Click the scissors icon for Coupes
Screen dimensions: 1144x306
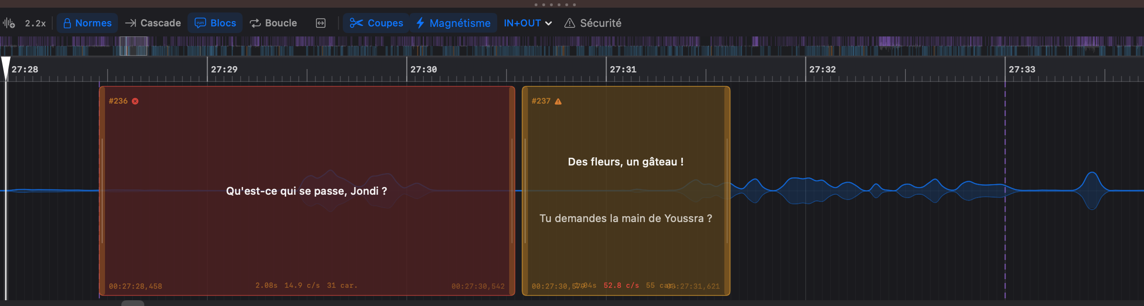point(356,23)
